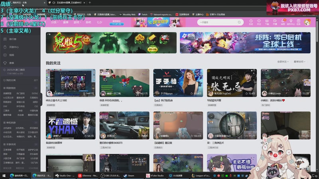The height and width of the screenshot is (179, 319).
Task: Open the user avatar in the header
Action: [307, 22]
